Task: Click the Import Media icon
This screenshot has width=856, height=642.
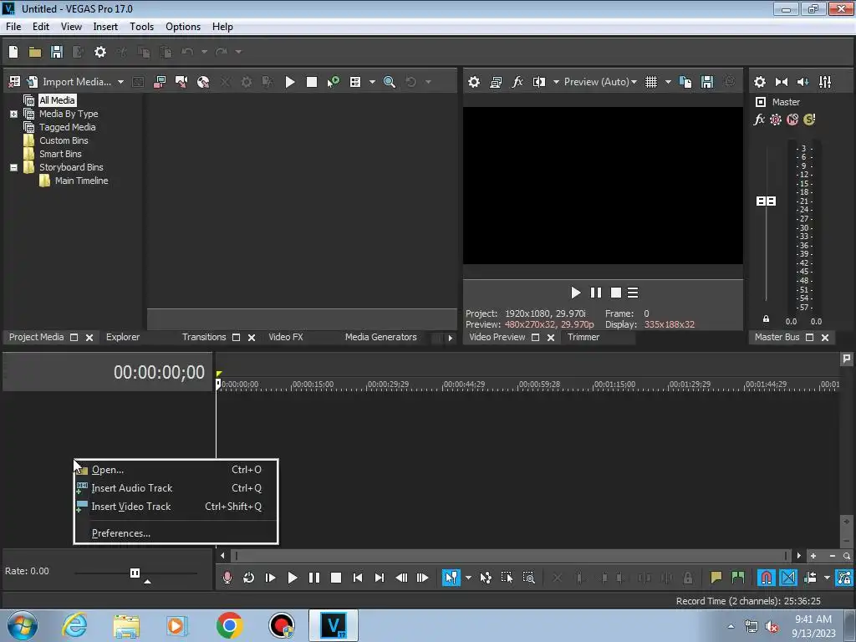Action: pyautogui.click(x=33, y=82)
